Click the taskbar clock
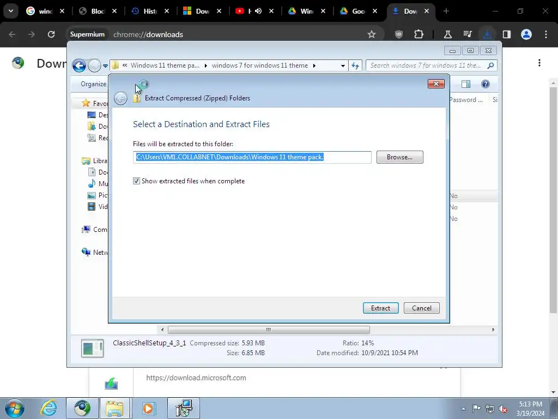 530,409
